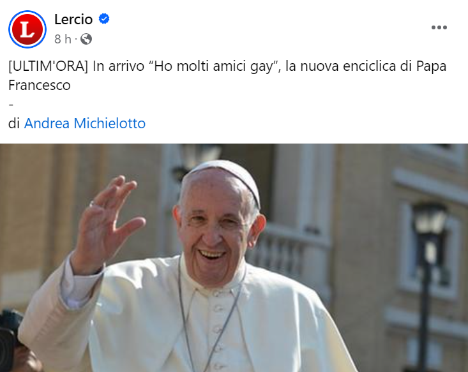Open the Lercio page name link
The height and width of the screenshot is (372, 468).
[x=73, y=20]
